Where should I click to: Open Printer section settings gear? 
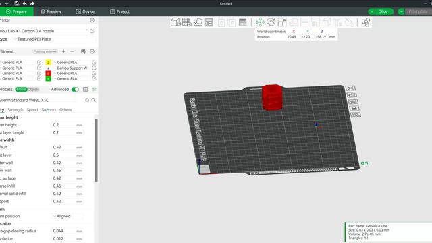tap(92, 20)
